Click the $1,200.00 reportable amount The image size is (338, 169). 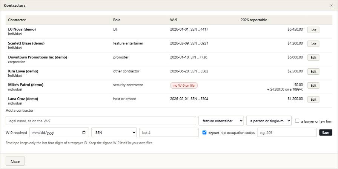(x=295, y=99)
